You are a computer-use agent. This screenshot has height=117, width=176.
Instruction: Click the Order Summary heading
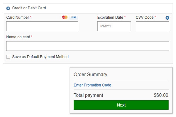pyautogui.click(x=90, y=75)
